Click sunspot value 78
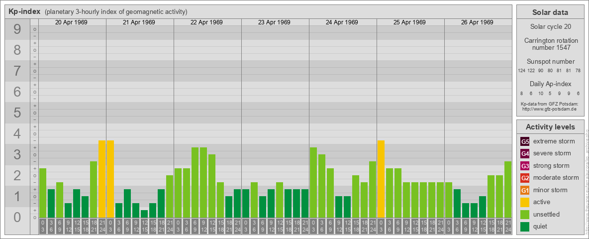589x239 pixels. 578,71
